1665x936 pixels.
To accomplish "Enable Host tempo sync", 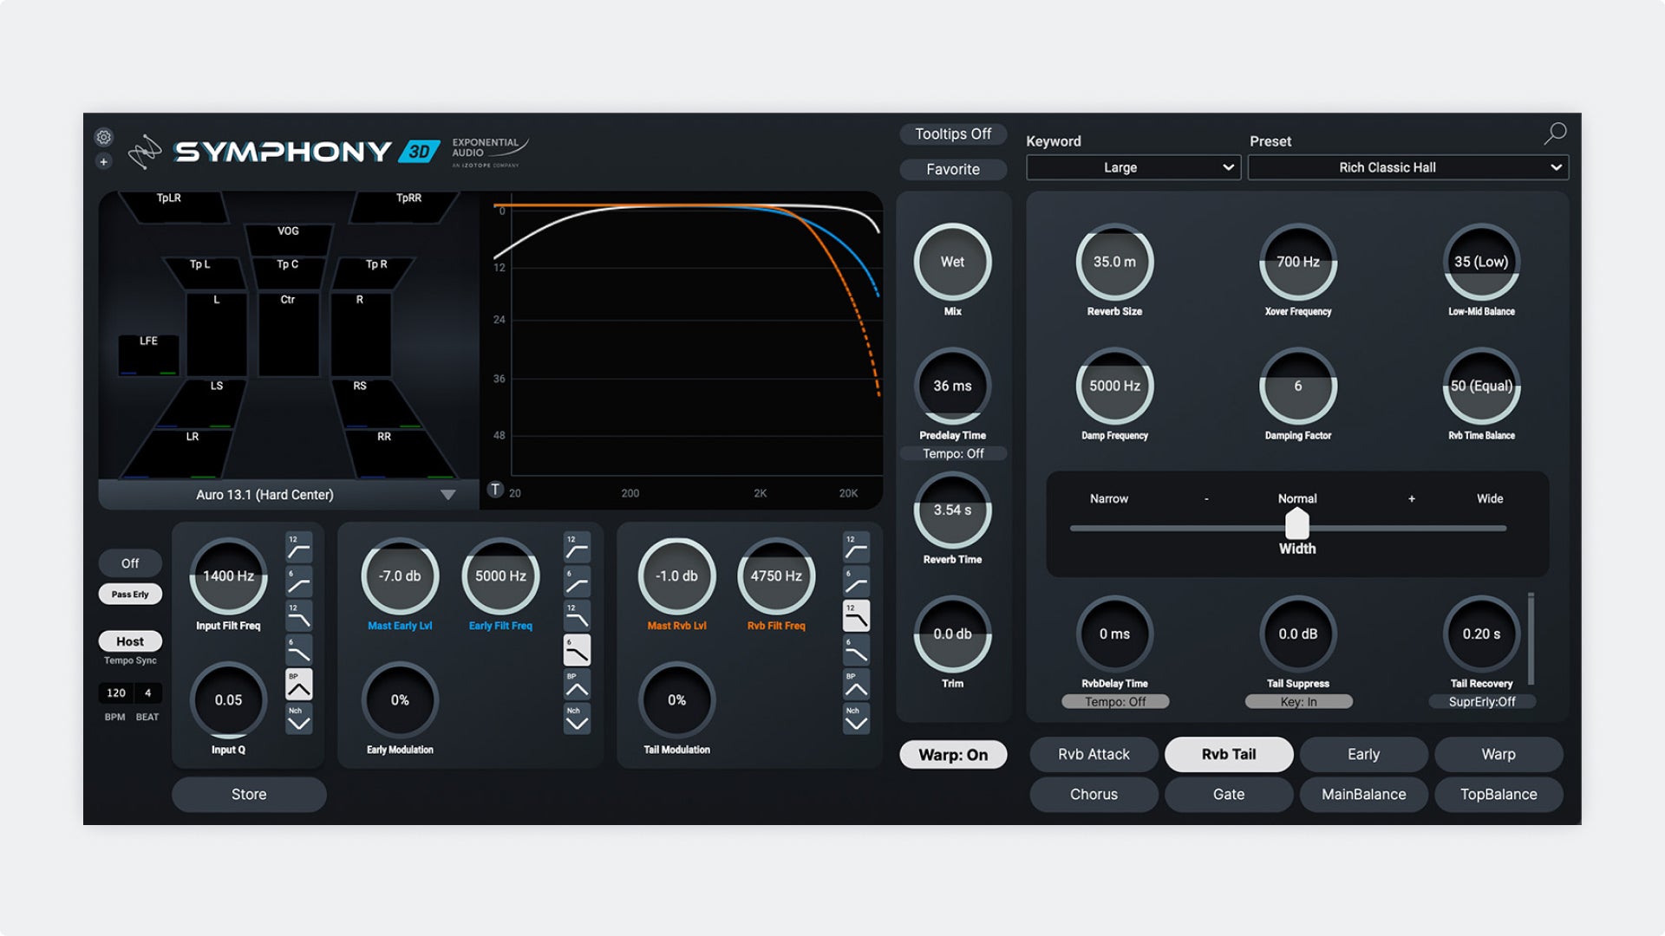I will 130,640.
